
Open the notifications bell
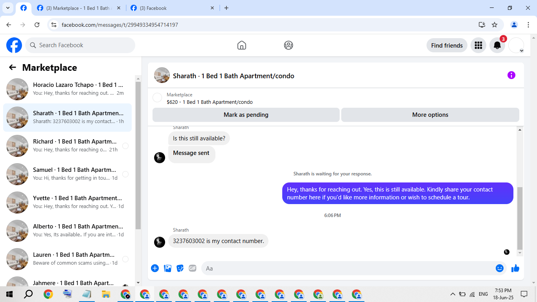coord(497,45)
